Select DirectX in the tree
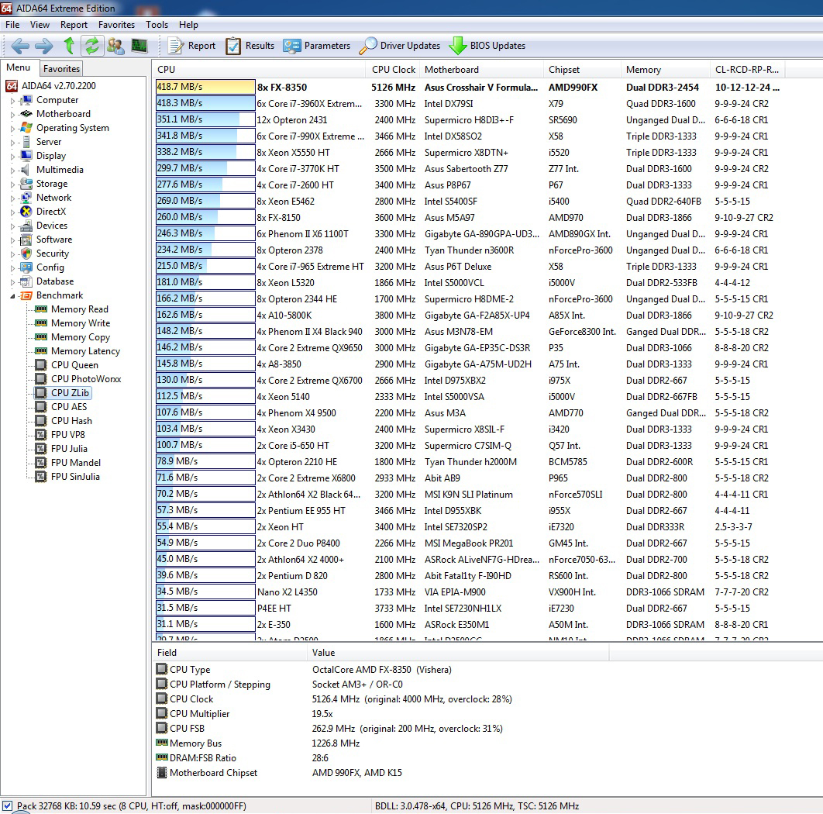 coord(51,212)
